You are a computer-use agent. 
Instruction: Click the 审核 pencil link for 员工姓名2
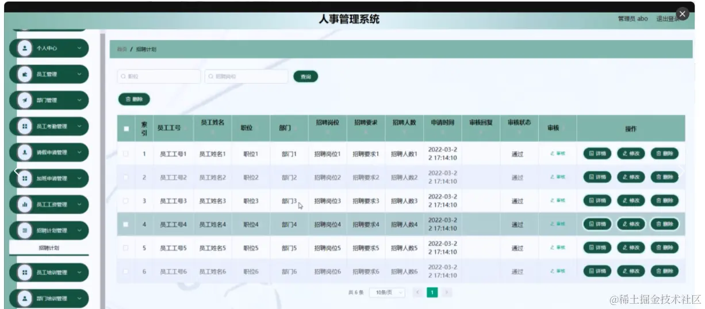coord(558,177)
